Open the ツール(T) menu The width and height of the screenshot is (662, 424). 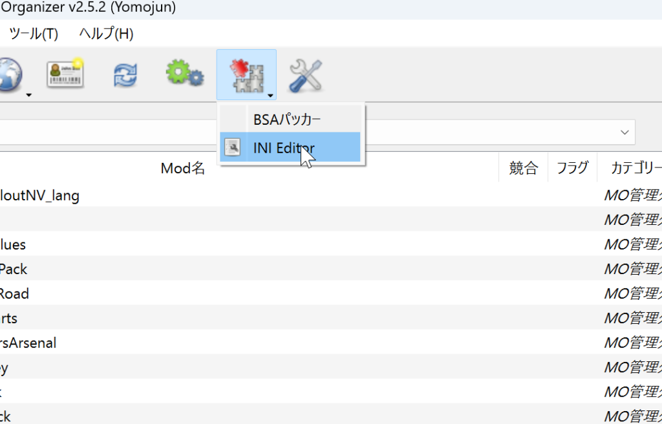click(x=34, y=34)
